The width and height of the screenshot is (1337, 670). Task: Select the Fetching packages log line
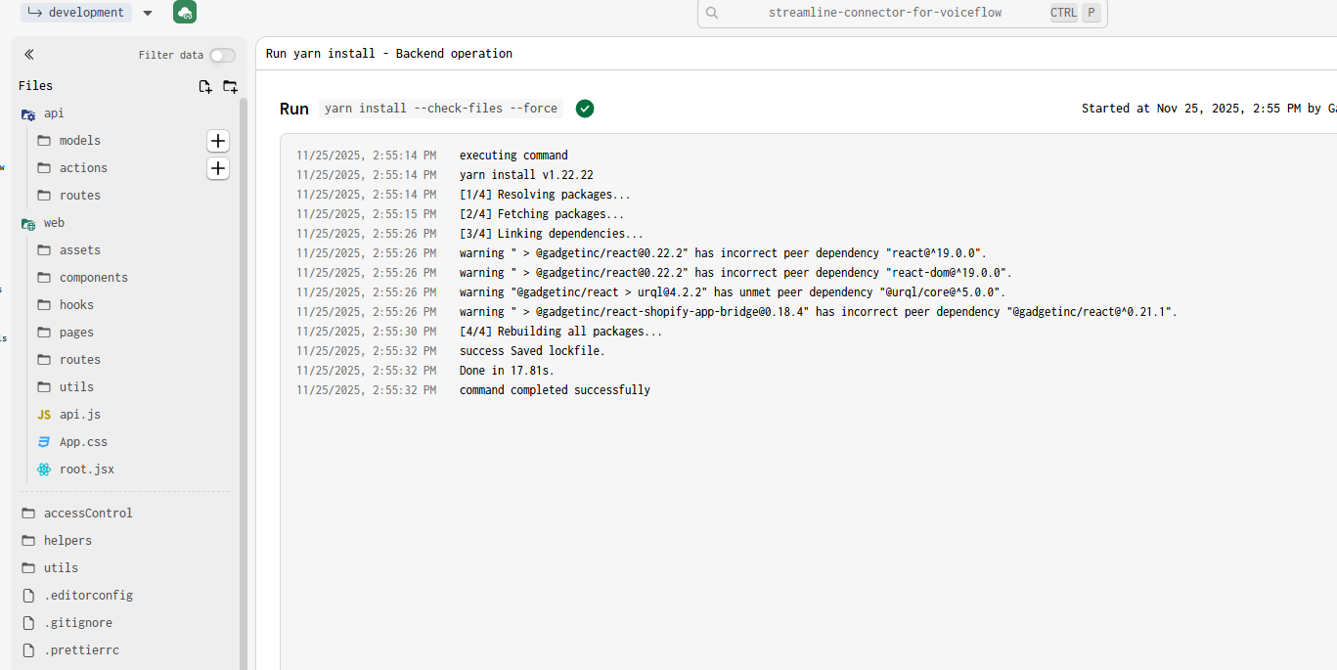(x=542, y=214)
